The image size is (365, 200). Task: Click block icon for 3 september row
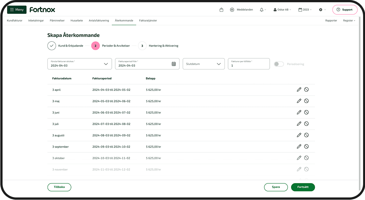coord(306,147)
